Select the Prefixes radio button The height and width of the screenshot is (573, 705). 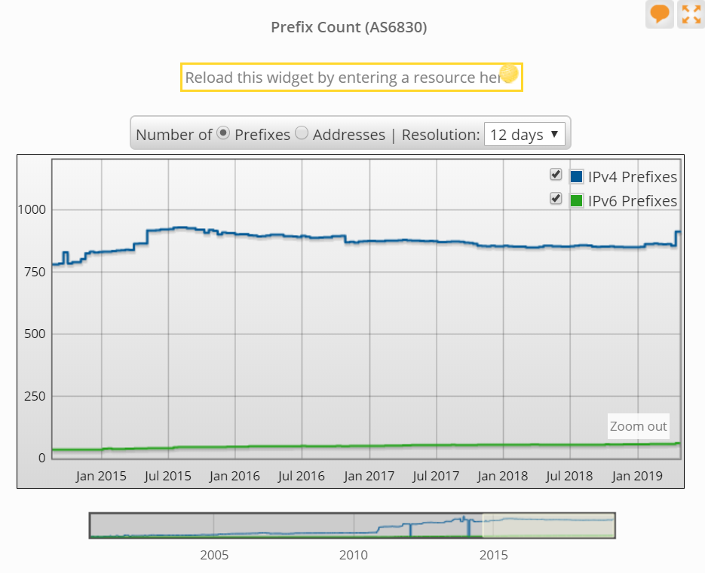coord(223,133)
